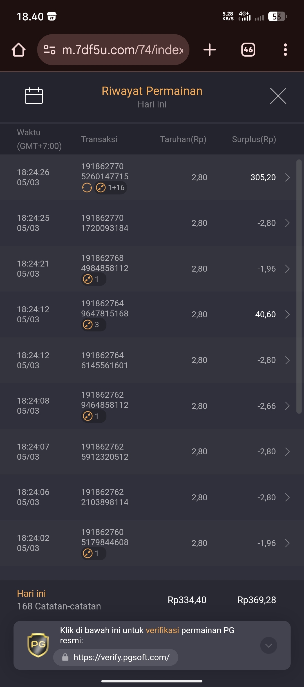
Task: Click the orange verifikasi link text
Action: pyautogui.click(x=162, y=630)
